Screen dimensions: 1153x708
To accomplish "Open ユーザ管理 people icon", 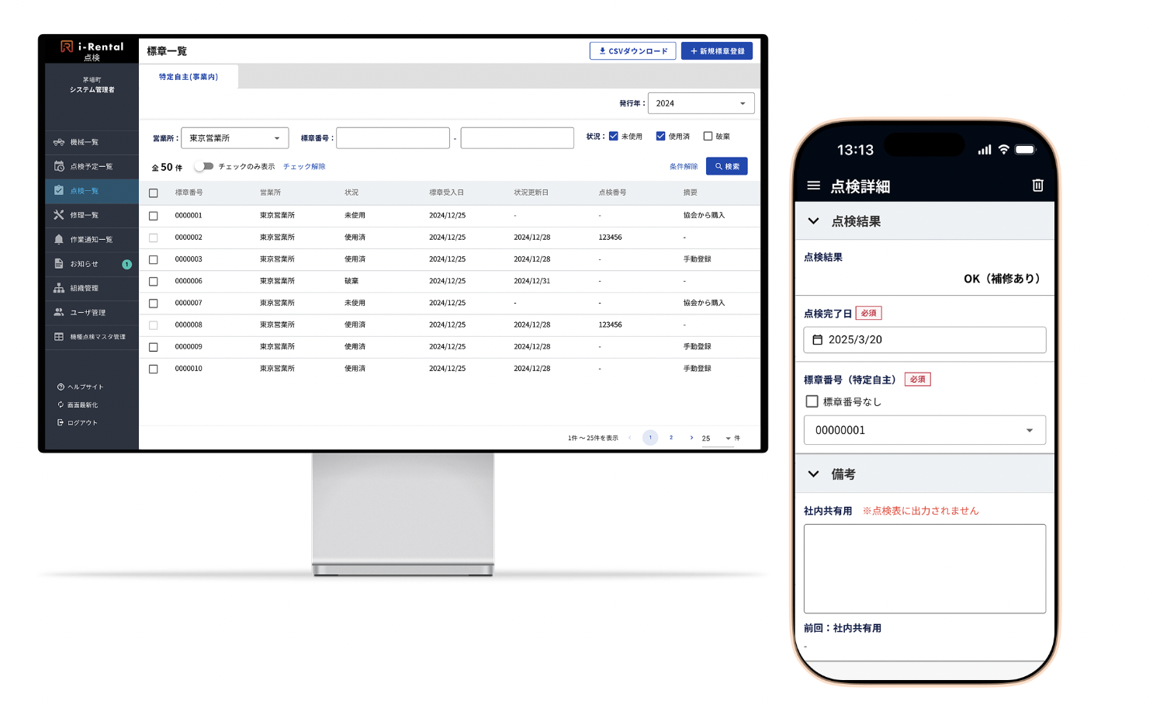I will [59, 312].
